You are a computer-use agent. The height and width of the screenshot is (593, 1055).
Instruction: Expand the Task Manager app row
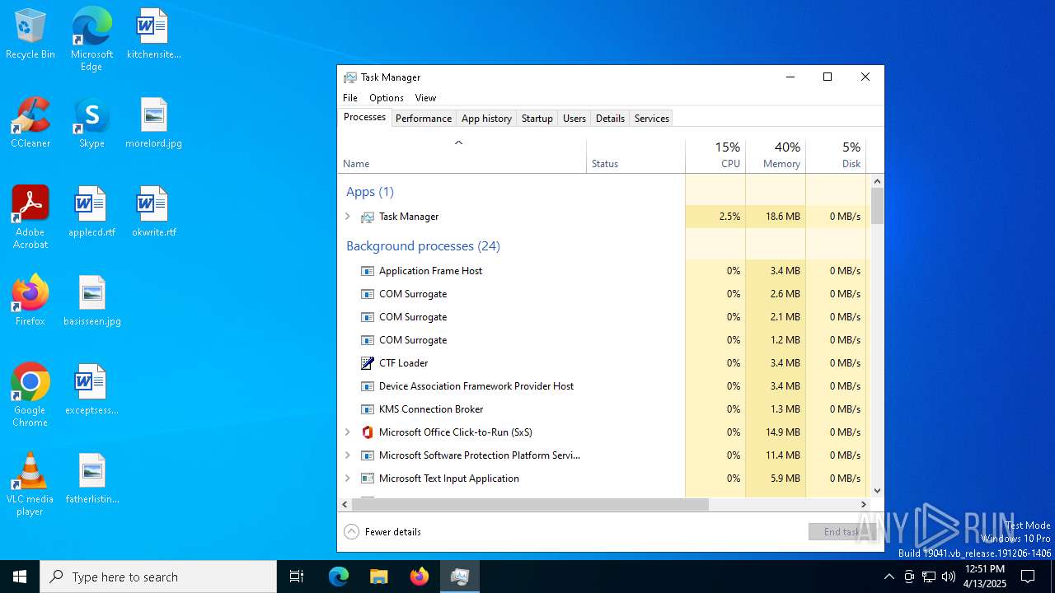click(x=348, y=217)
